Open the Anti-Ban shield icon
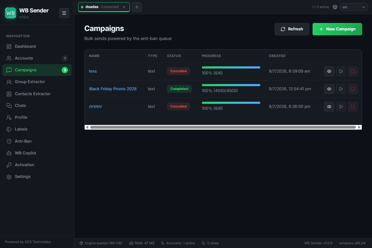 pyautogui.click(x=9, y=141)
